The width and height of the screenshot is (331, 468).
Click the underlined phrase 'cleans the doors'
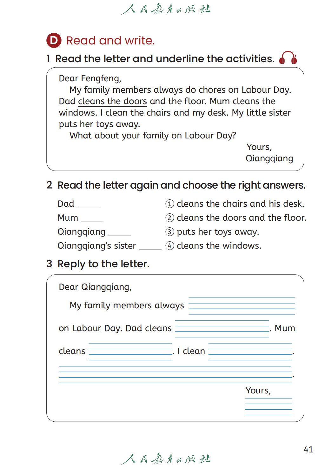click(x=112, y=101)
